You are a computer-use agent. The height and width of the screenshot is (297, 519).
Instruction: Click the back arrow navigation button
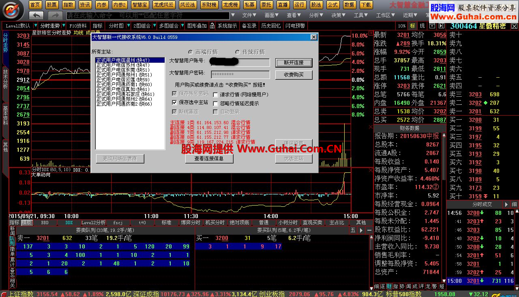tap(37, 15)
